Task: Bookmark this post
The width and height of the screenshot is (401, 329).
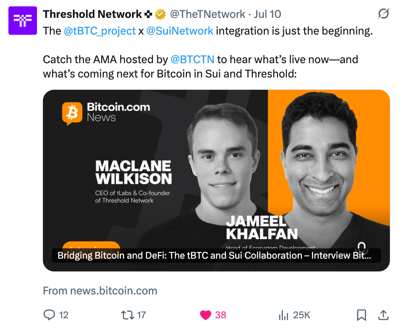Action: (x=361, y=315)
